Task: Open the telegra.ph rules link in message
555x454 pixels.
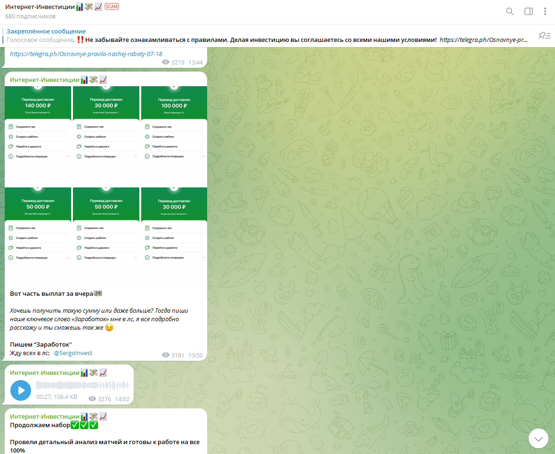Action: click(86, 54)
